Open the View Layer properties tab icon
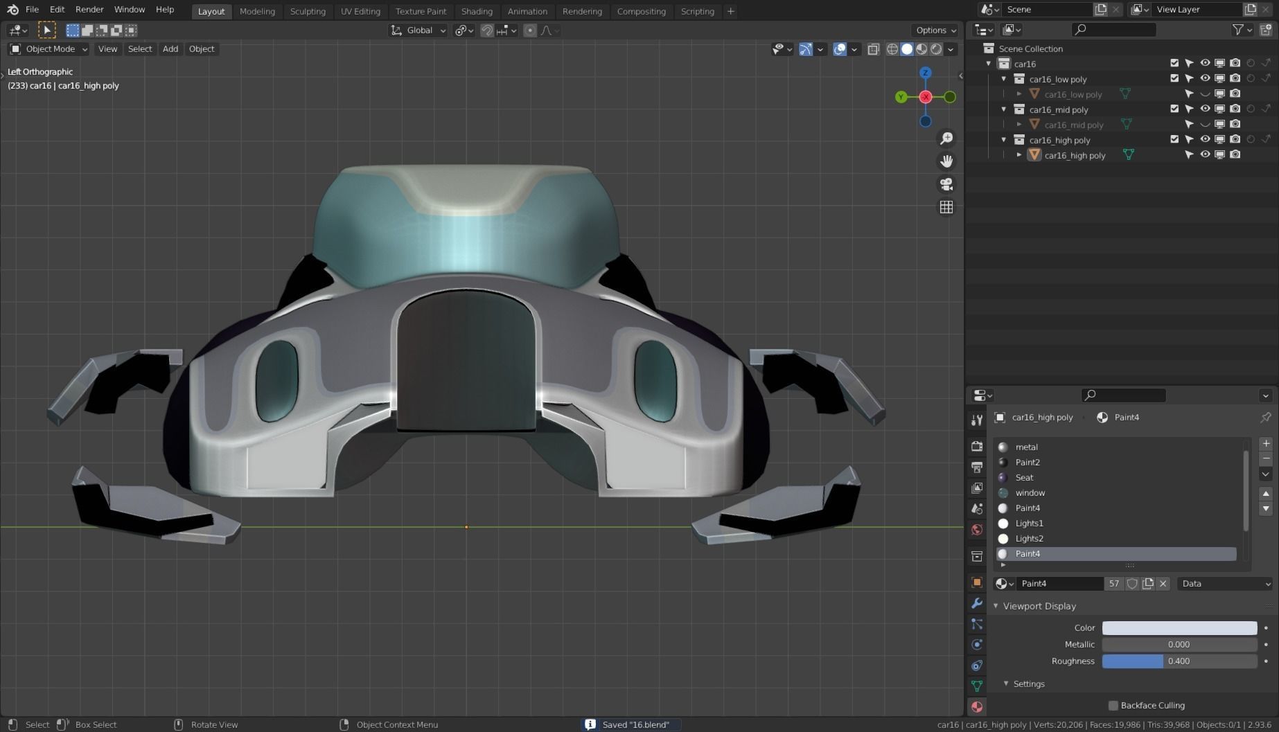 tap(977, 488)
